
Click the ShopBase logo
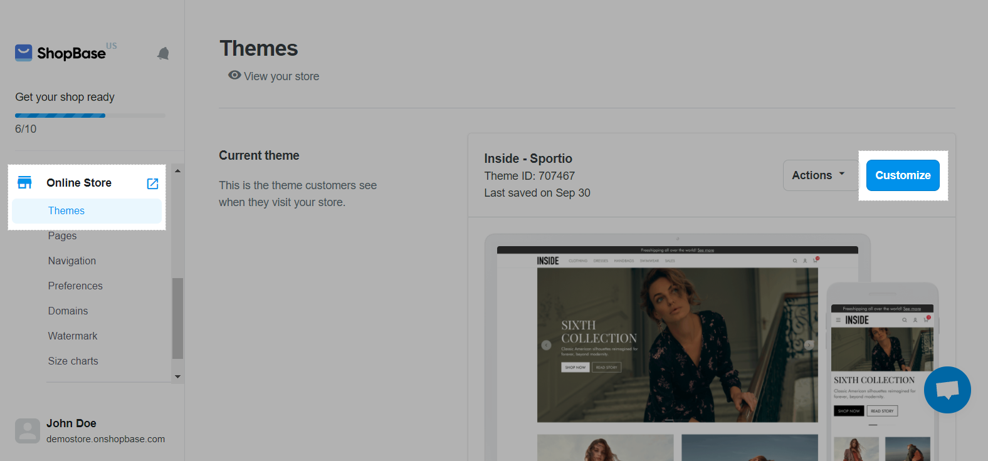point(66,53)
